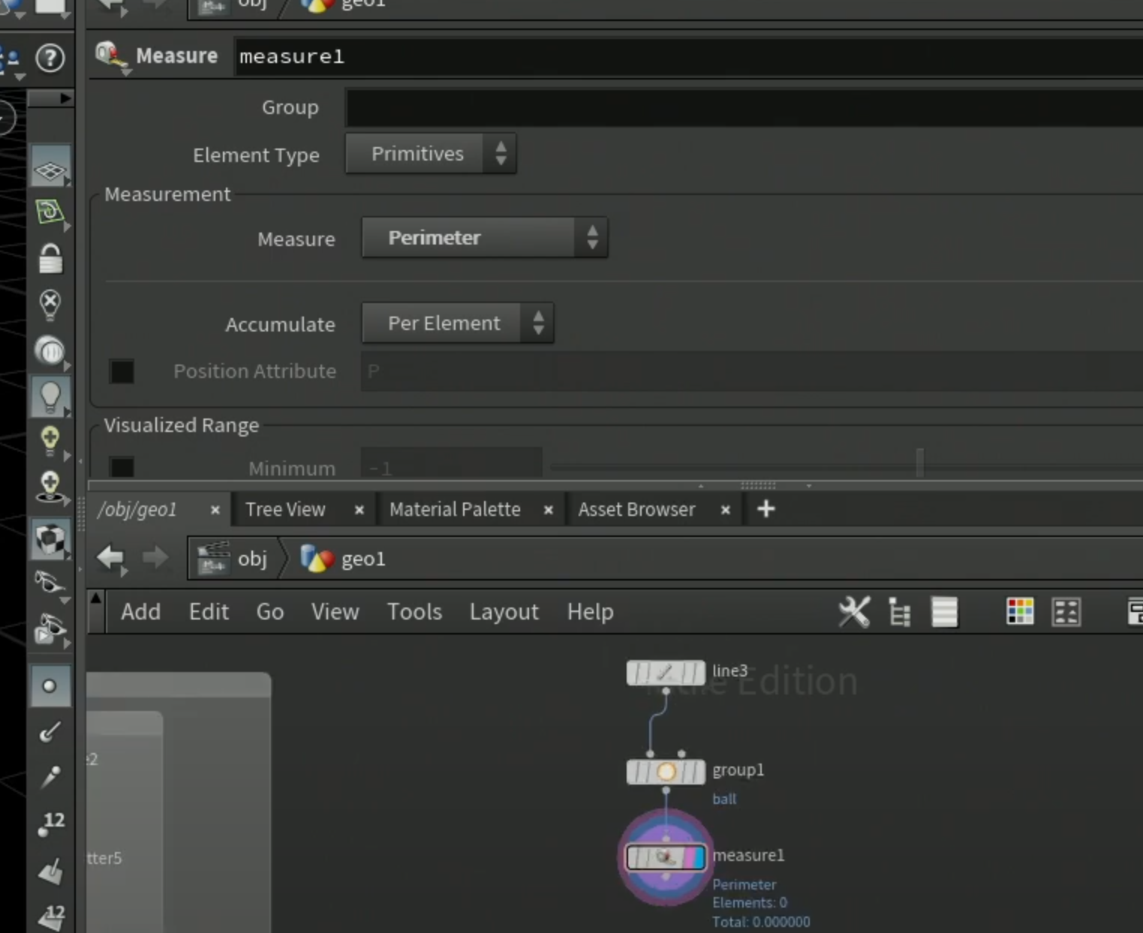The width and height of the screenshot is (1143, 933).
Task: Click the help question mark icon
Action: [x=50, y=58]
